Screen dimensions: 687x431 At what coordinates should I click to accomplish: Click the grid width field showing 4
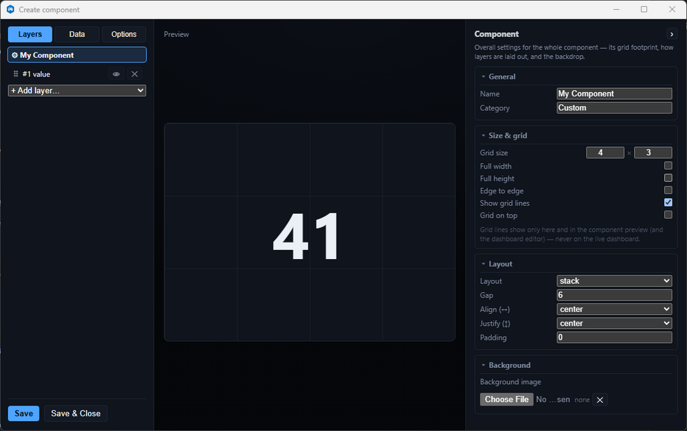(x=605, y=152)
